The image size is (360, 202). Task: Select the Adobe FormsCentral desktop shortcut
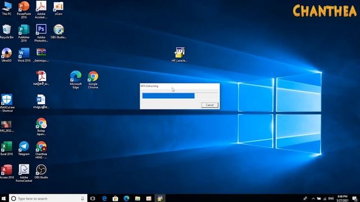pos(24,173)
